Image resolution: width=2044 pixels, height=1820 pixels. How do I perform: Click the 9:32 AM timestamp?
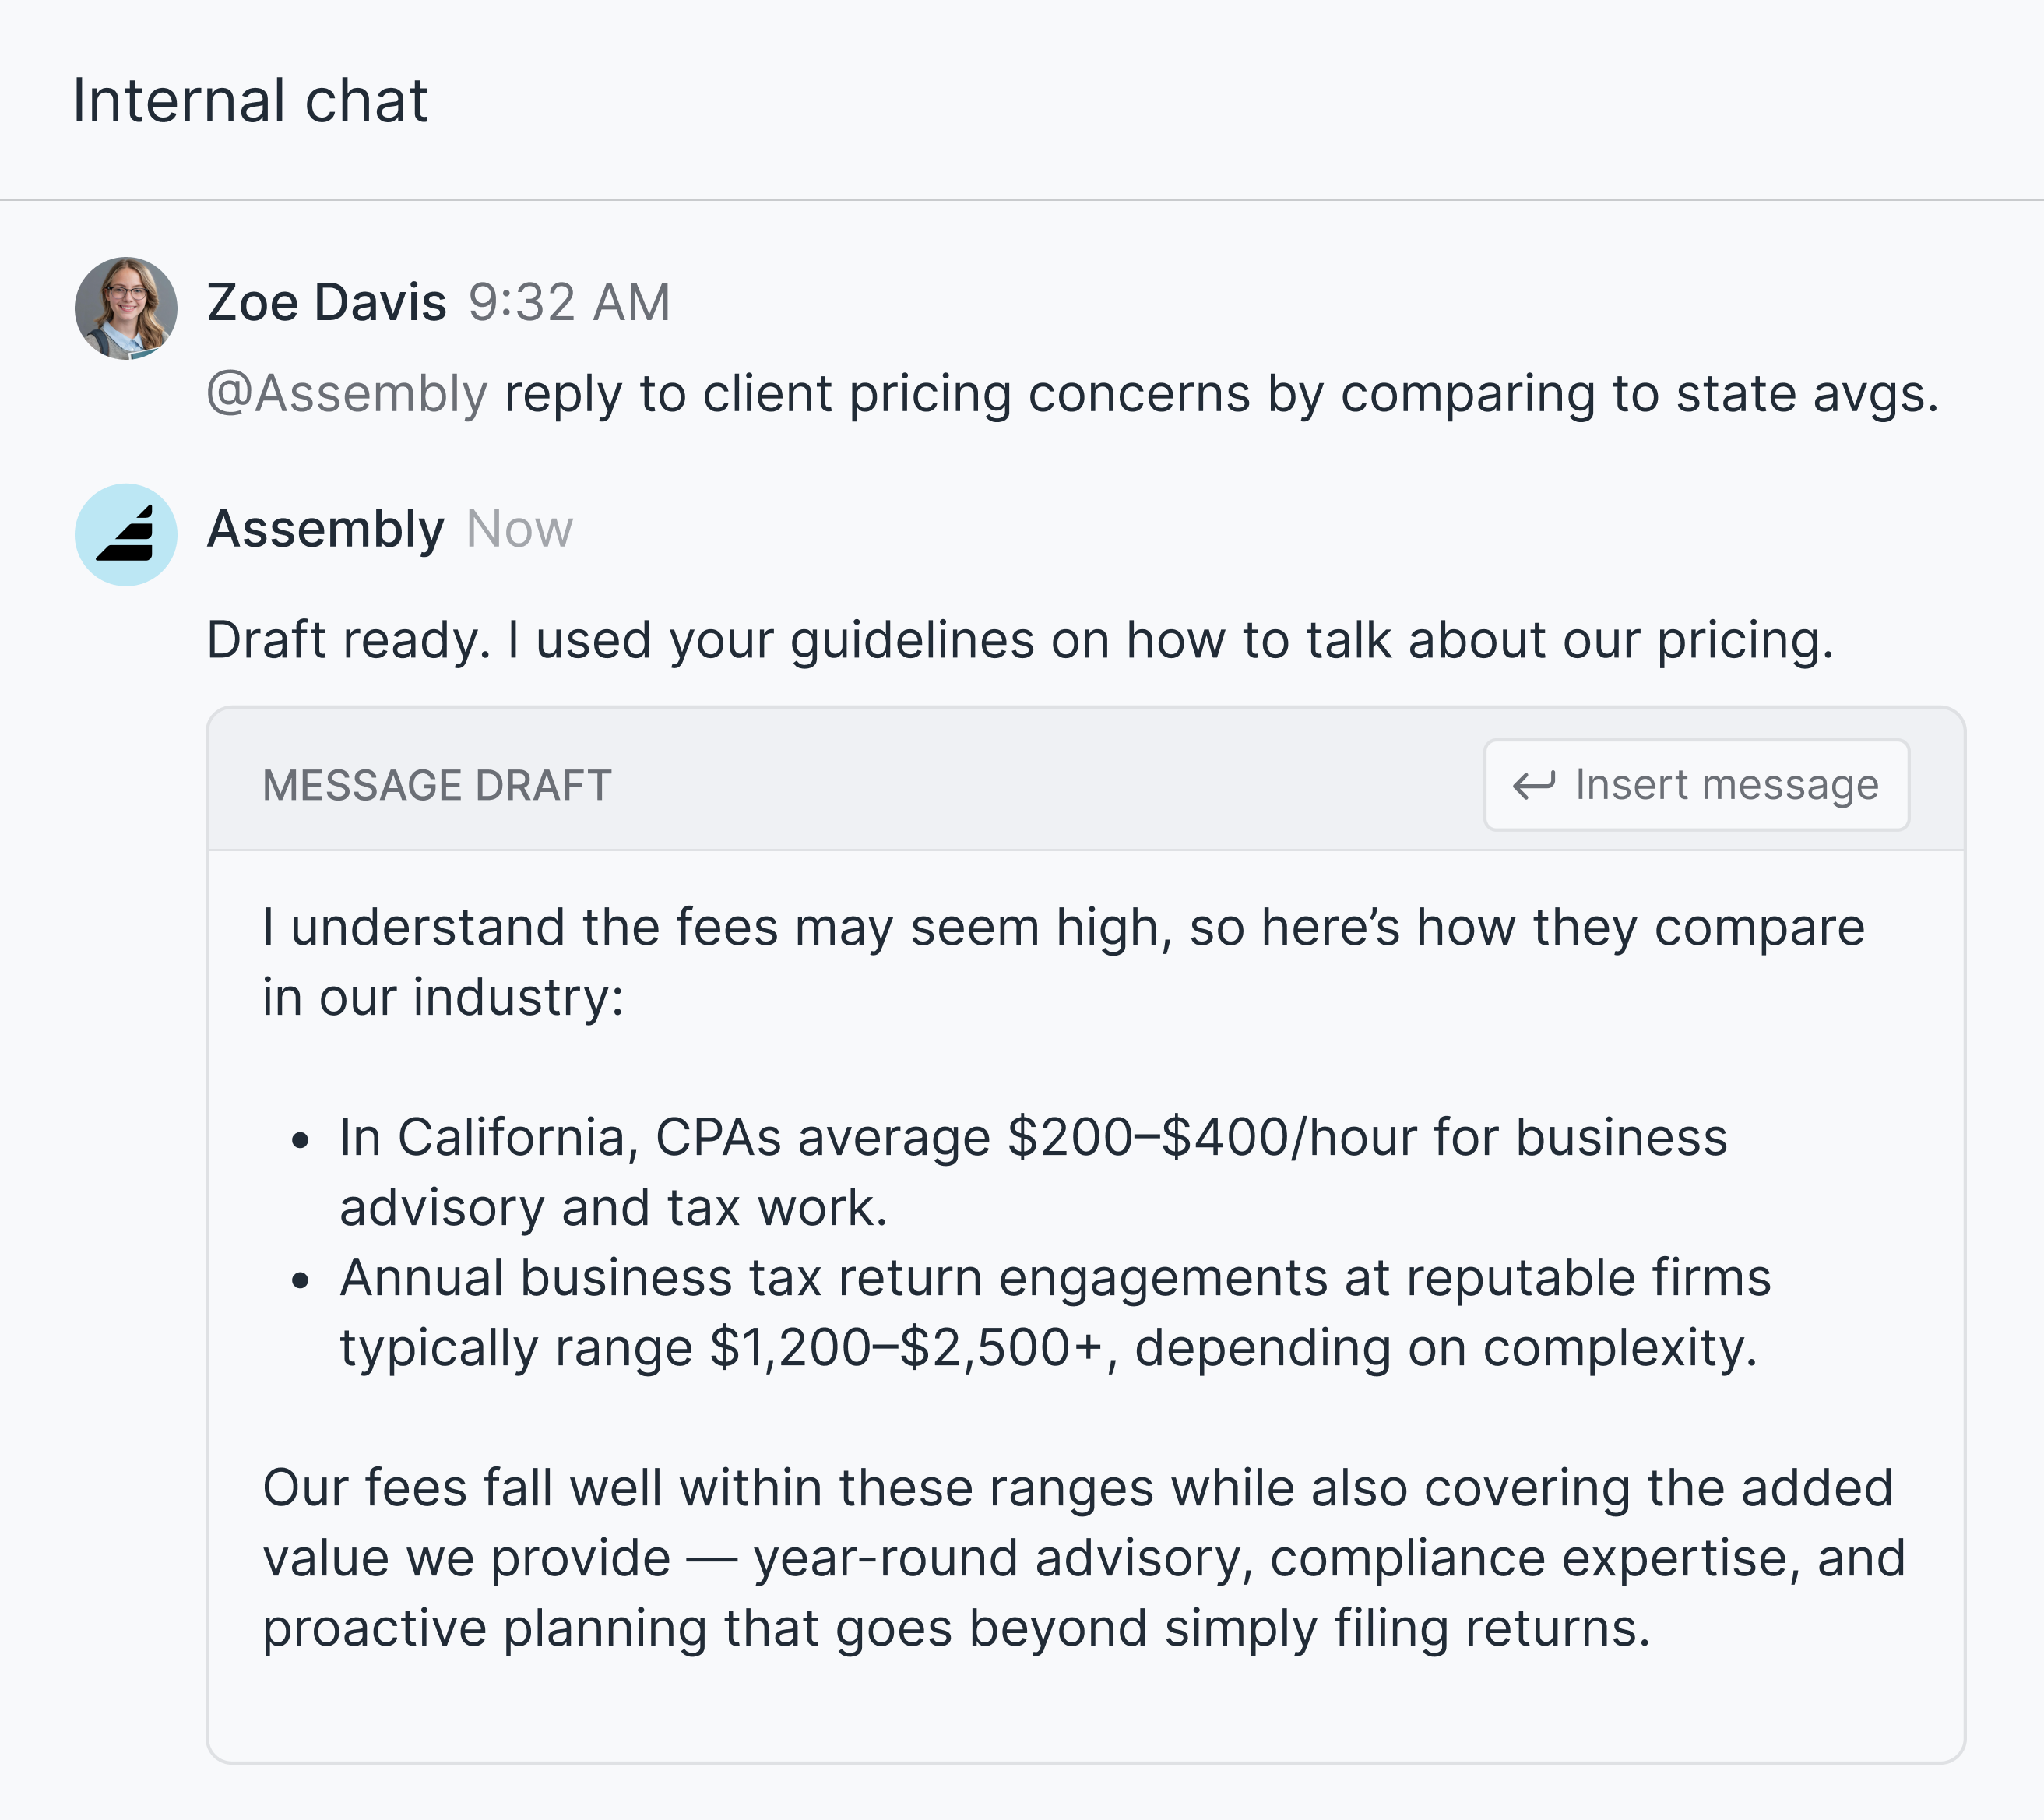(x=569, y=302)
